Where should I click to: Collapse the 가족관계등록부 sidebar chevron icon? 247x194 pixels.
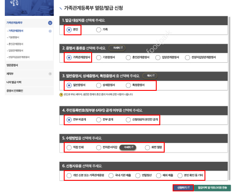click(x=50, y=23)
